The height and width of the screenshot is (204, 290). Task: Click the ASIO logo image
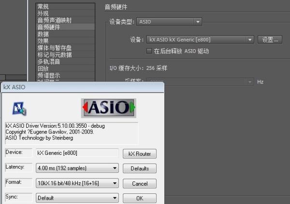(x=109, y=108)
